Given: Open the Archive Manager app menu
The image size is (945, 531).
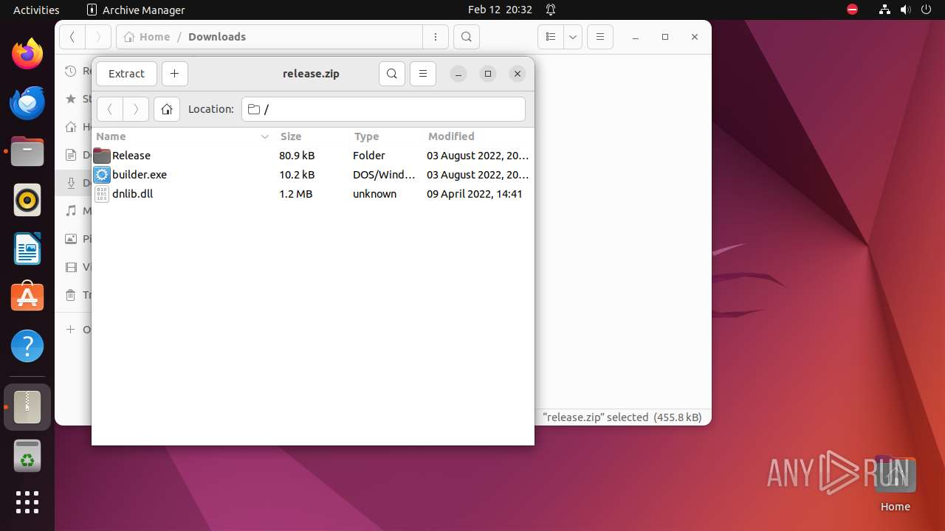Looking at the screenshot, I should (x=136, y=10).
